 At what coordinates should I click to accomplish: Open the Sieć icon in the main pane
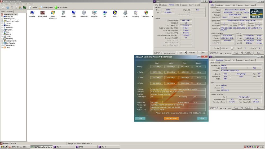click(105, 14)
